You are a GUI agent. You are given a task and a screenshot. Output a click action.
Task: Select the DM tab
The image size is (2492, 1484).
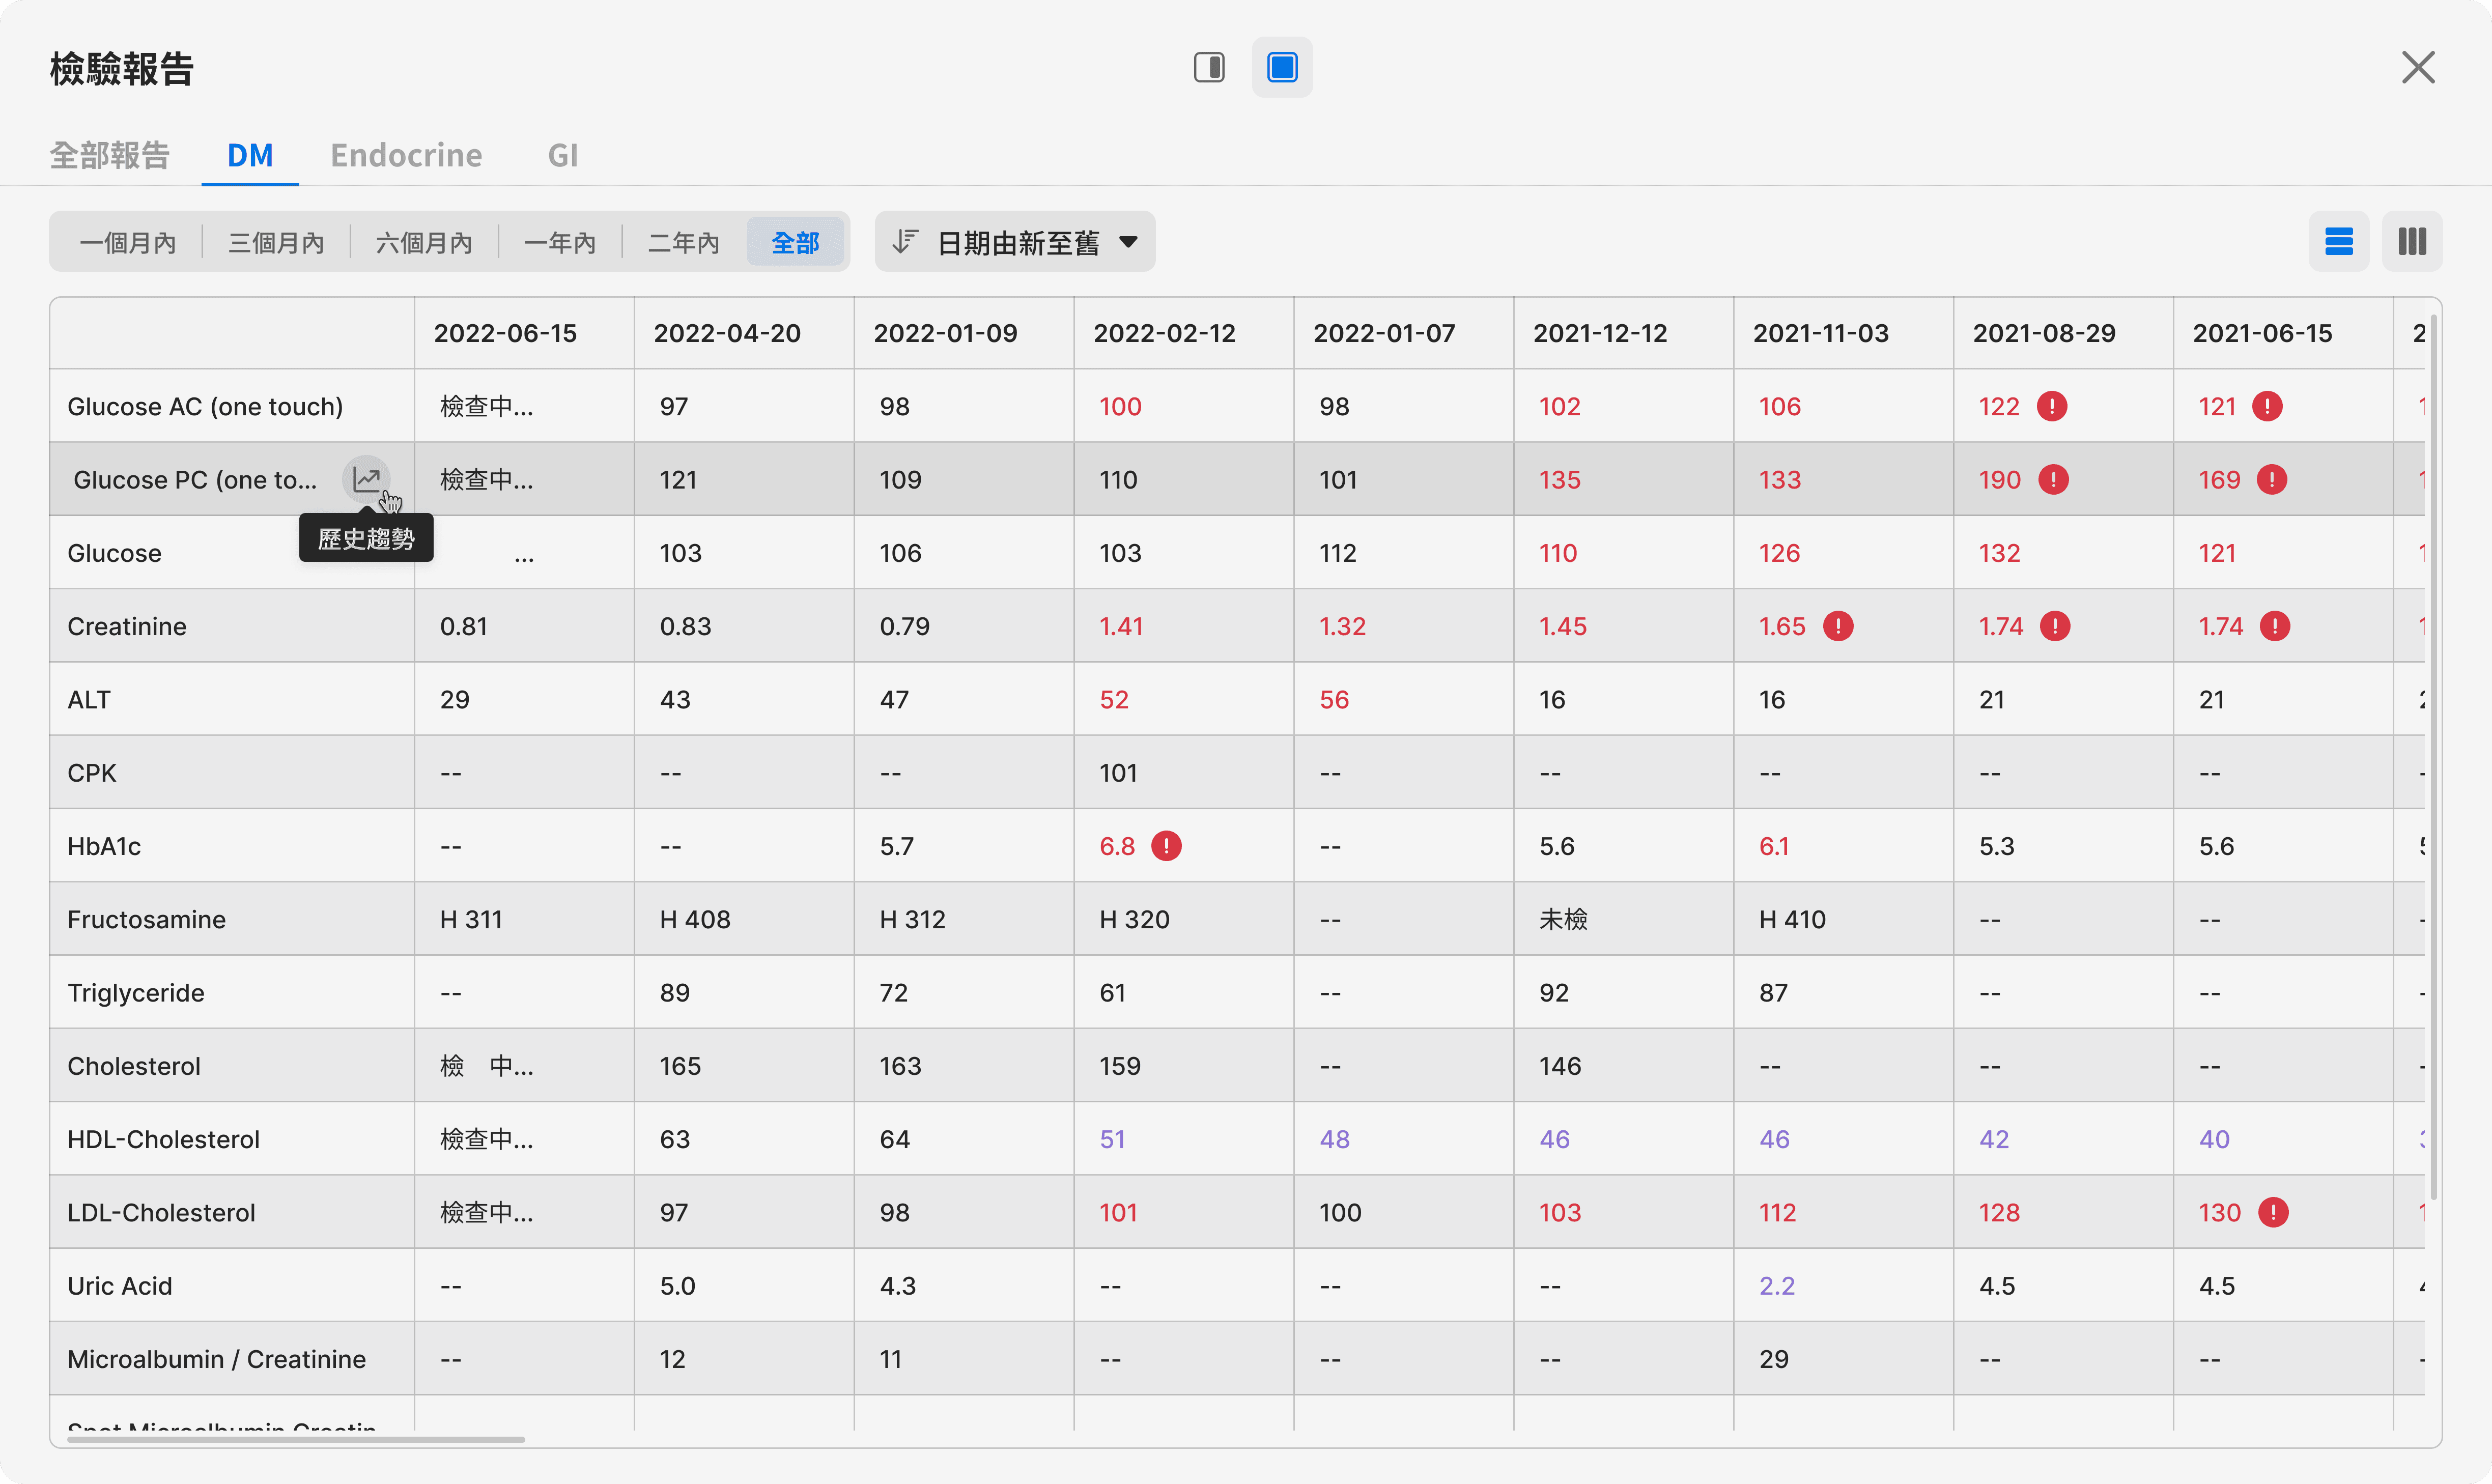[x=250, y=155]
